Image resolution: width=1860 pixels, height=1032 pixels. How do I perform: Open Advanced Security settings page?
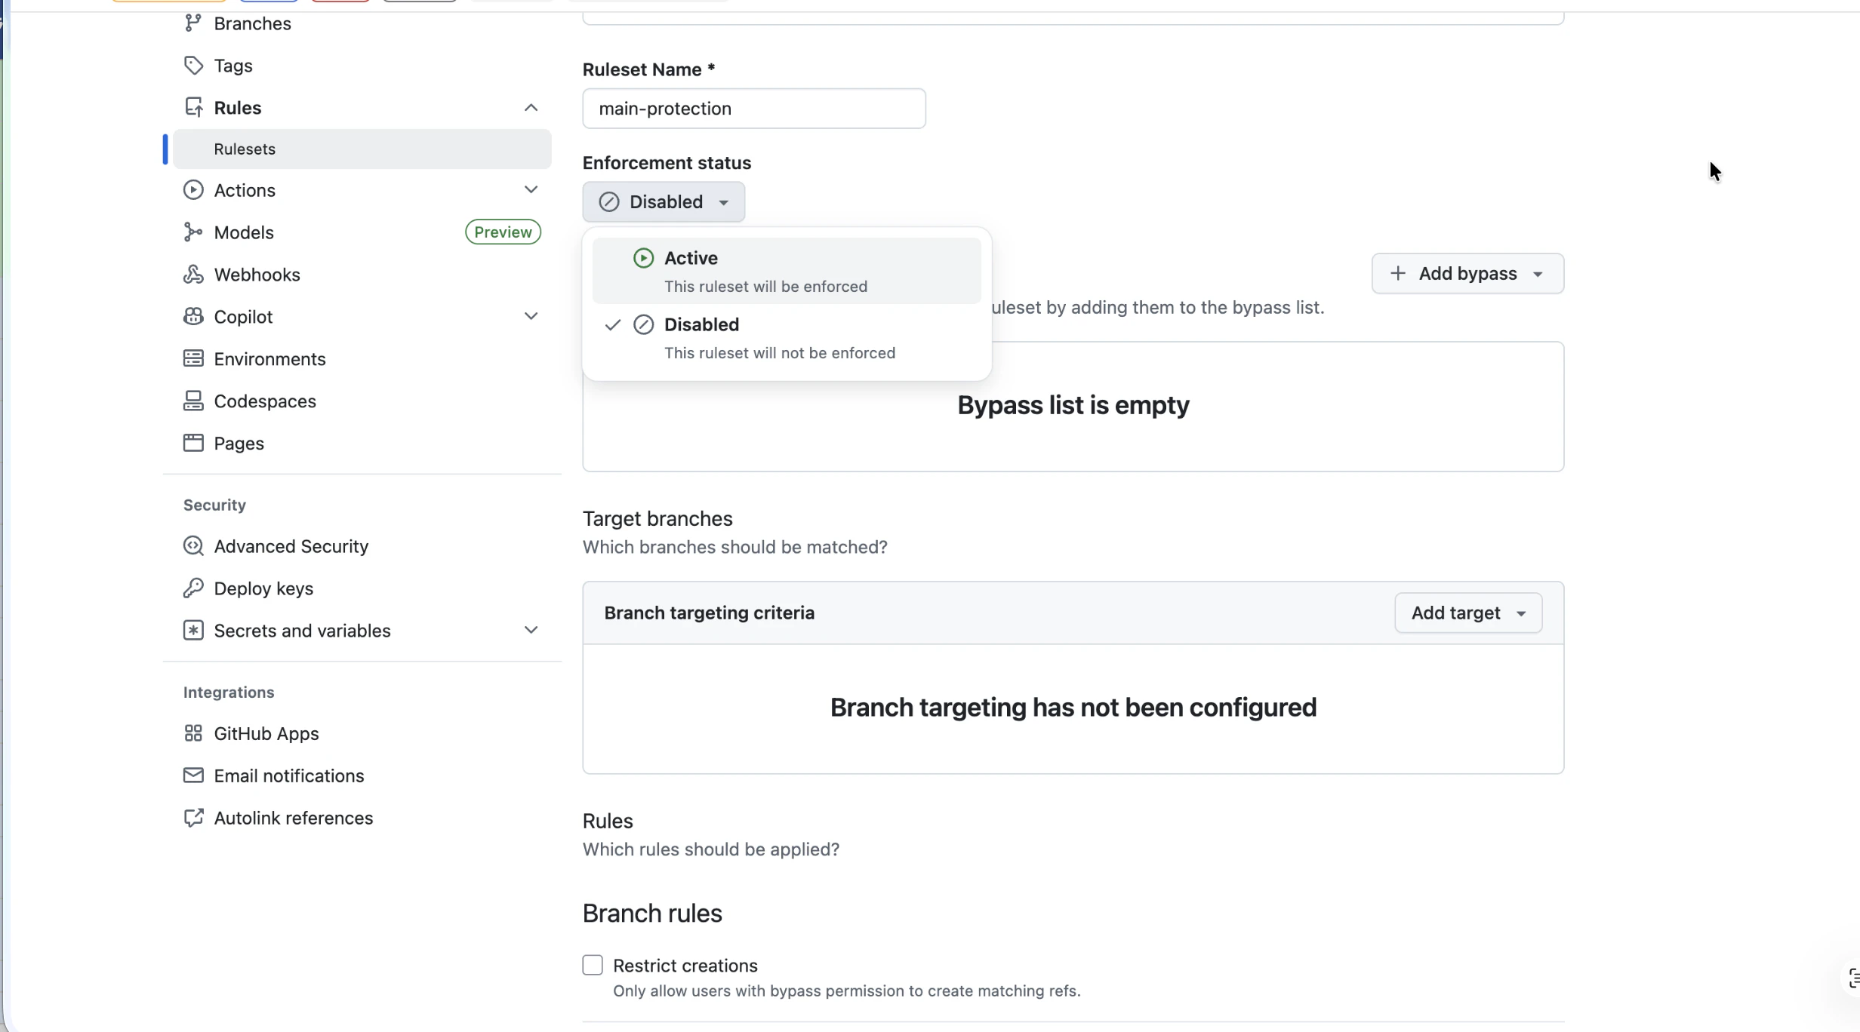tap(291, 546)
